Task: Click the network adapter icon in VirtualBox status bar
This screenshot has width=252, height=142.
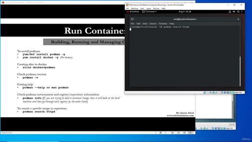Action: pos(213,93)
